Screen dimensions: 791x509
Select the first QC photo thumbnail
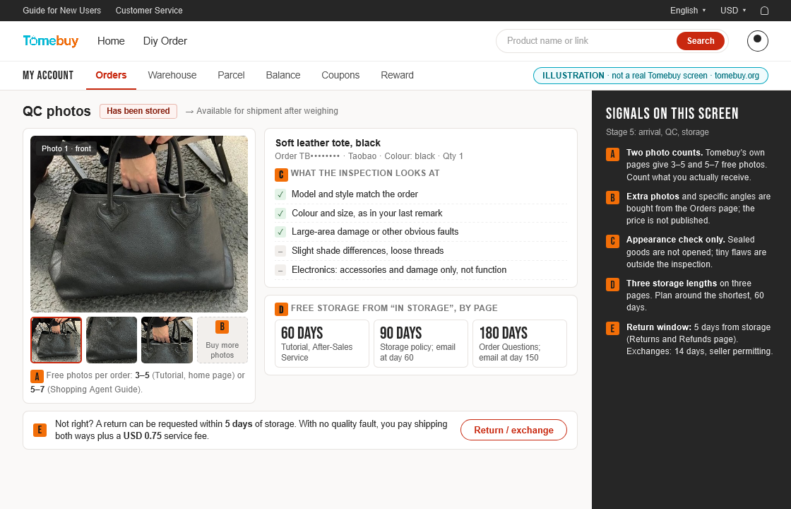[x=56, y=340]
